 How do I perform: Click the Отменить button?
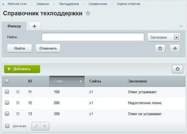pyautogui.click(x=48, y=48)
